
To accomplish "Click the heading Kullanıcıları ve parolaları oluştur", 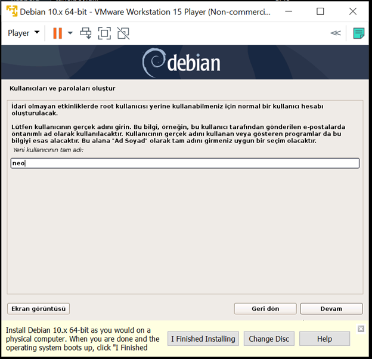I will pyautogui.click(x=63, y=88).
